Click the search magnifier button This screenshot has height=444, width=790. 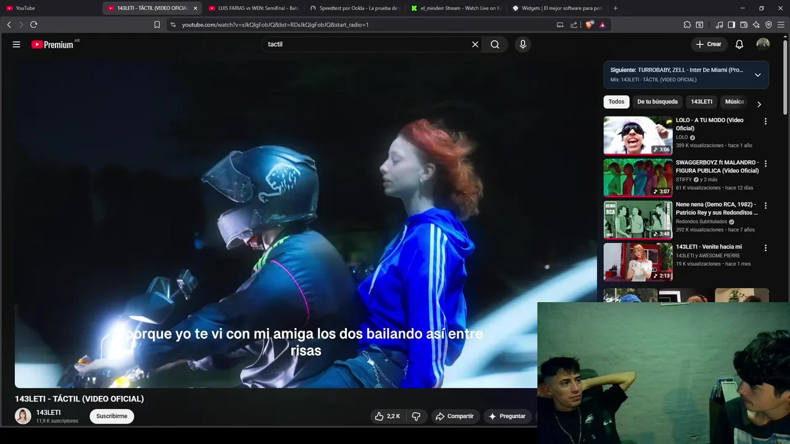(x=495, y=44)
